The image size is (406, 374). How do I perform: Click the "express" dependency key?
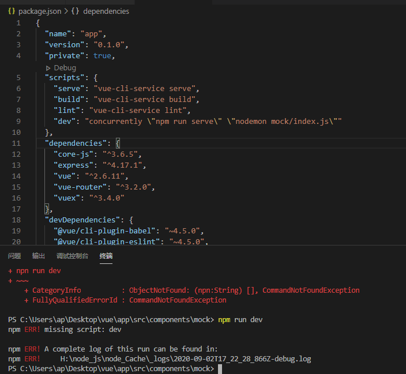click(74, 165)
